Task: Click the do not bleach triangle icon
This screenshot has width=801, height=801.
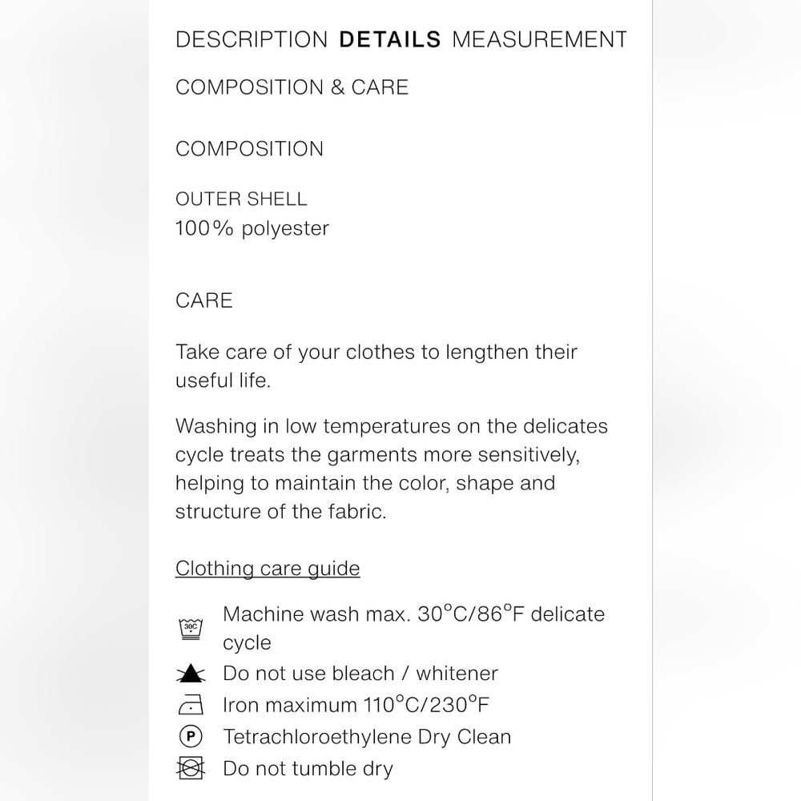Action: pyautogui.click(x=191, y=674)
